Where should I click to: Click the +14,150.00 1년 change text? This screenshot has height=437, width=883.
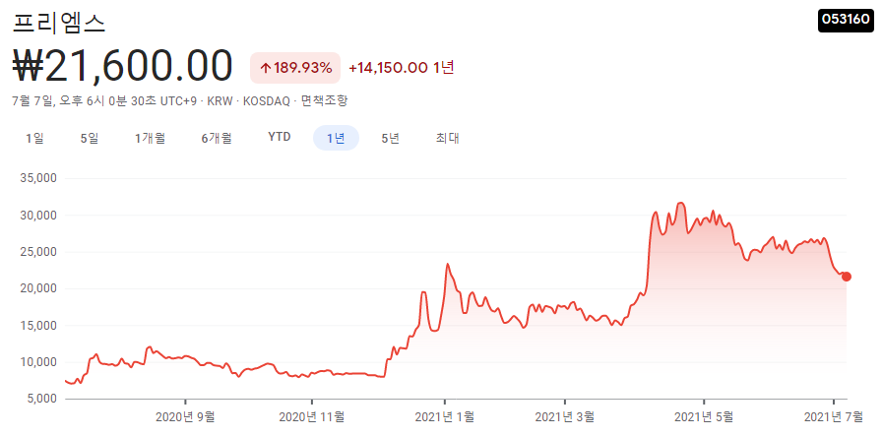point(402,68)
